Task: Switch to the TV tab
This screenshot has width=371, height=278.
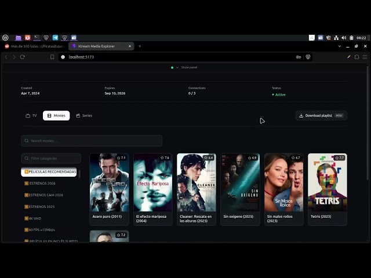Action: [x=31, y=116]
